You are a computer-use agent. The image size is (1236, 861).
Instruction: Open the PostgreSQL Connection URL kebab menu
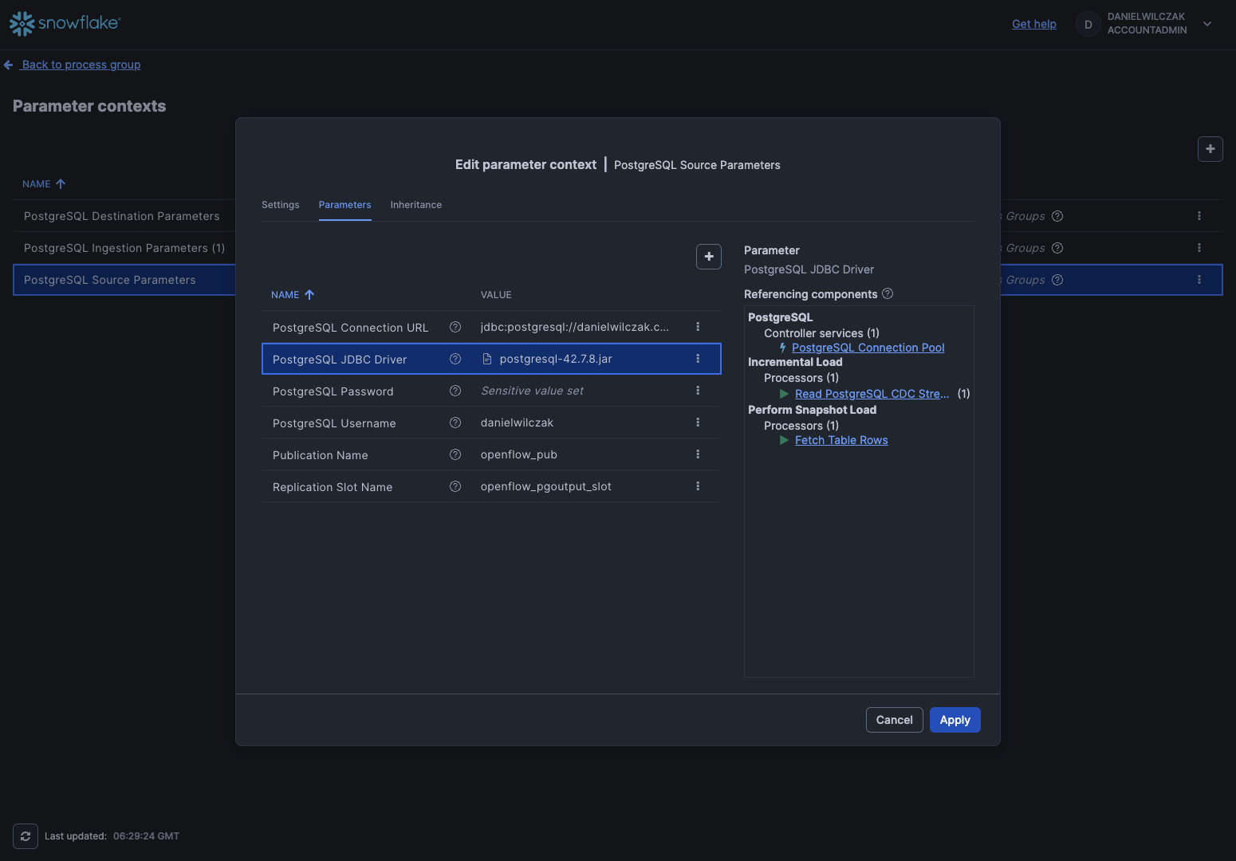698,327
